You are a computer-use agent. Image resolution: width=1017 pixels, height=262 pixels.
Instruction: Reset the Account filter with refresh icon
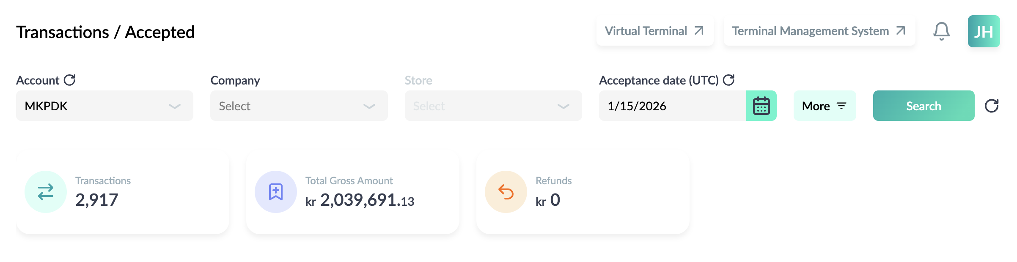pyautogui.click(x=69, y=80)
